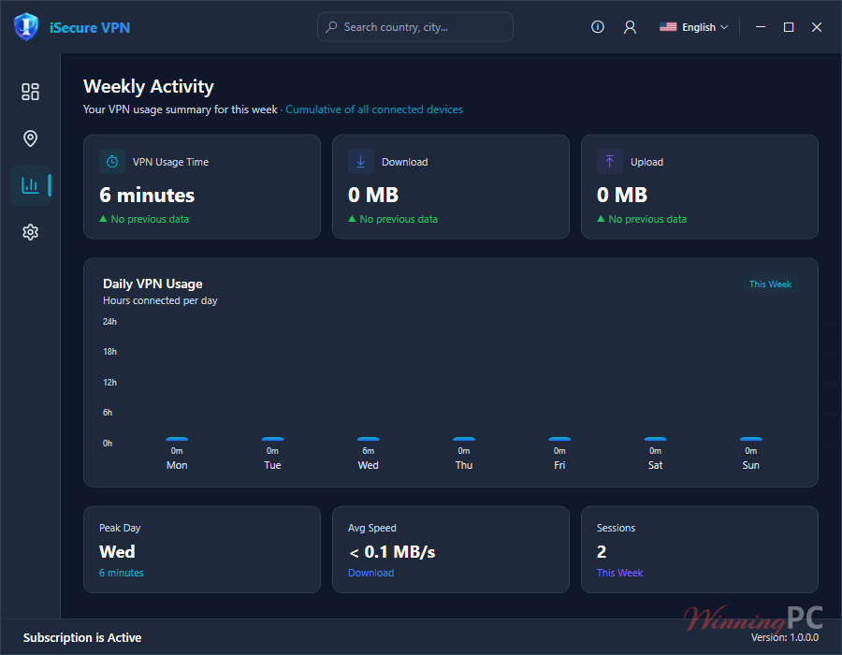
Task: Click the Tue day label
Action: [273, 465]
